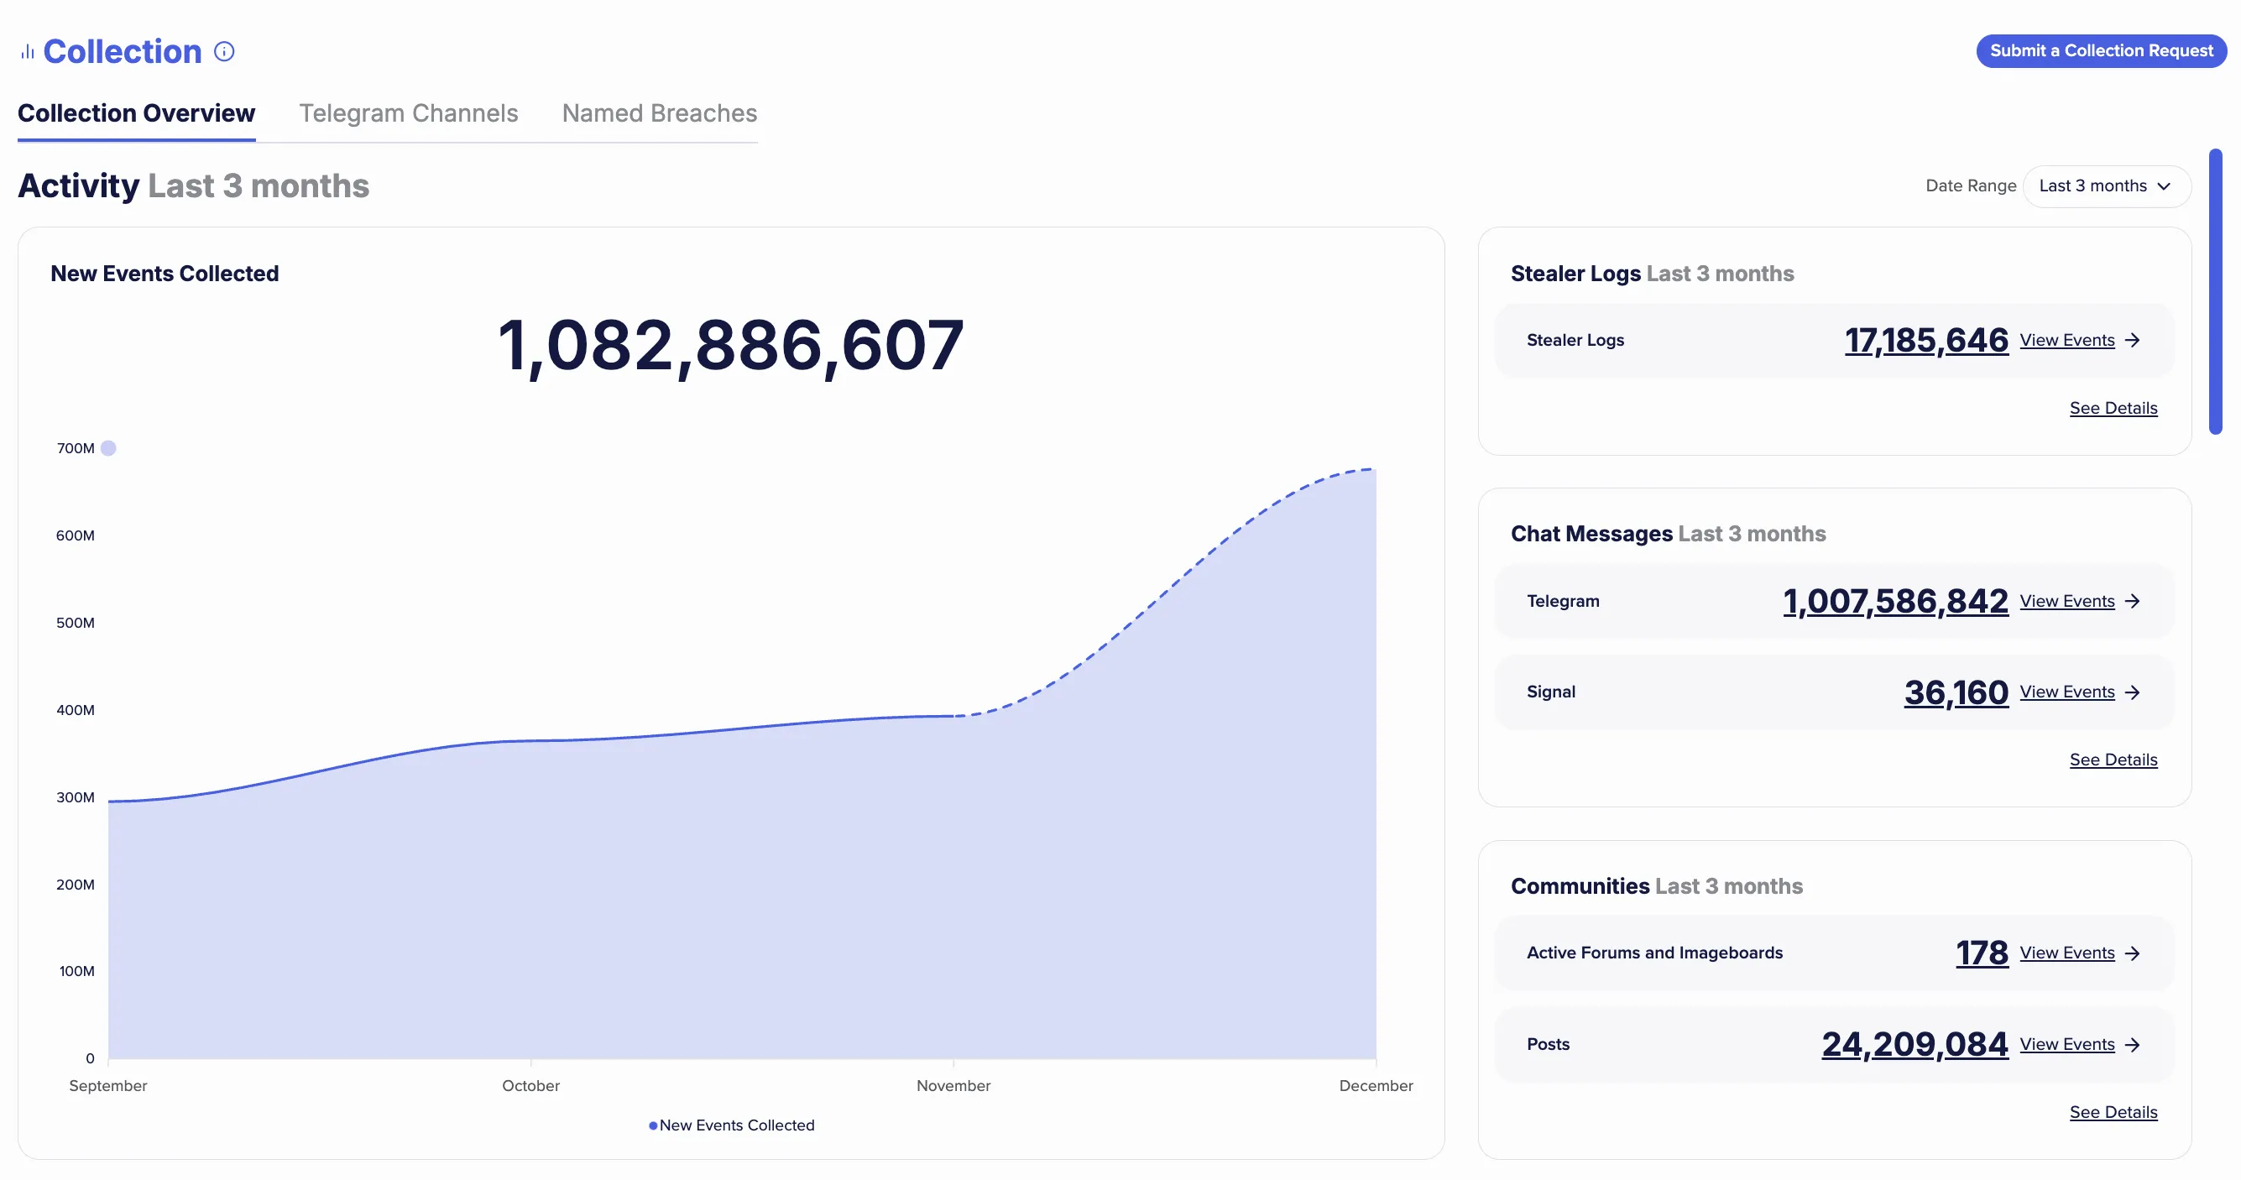Open View Events link for Stealer Logs
This screenshot has height=1180, width=2241.
tap(2067, 340)
